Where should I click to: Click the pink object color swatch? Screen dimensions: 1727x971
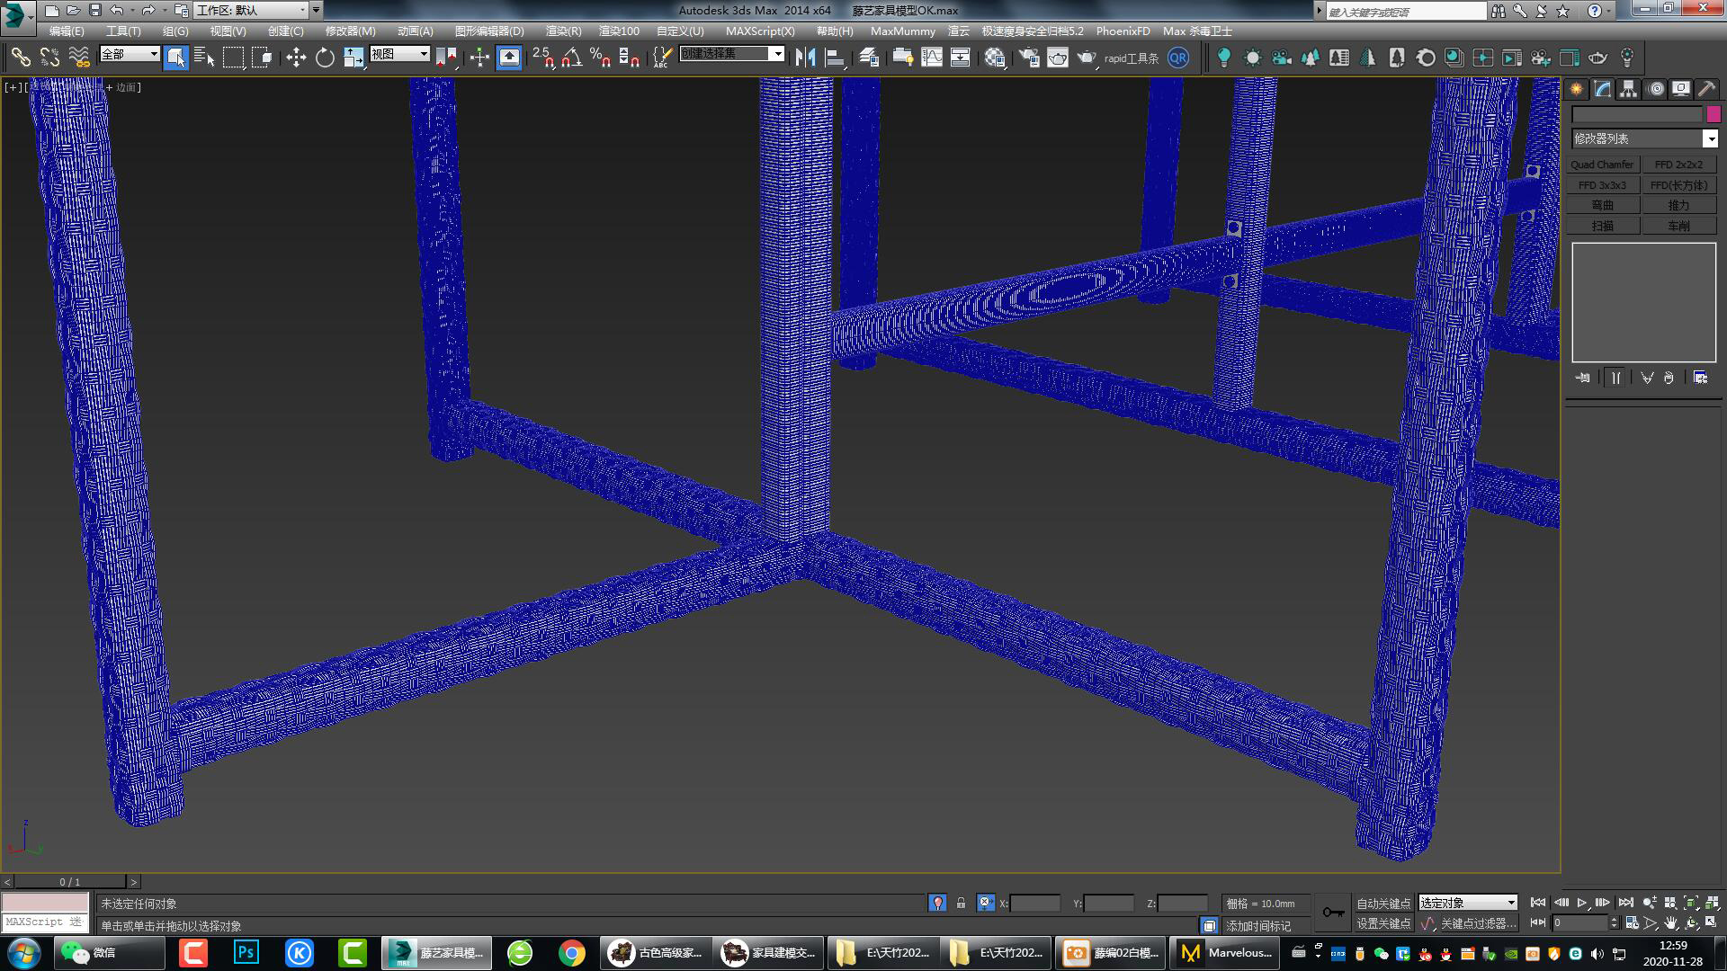click(x=1713, y=114)
